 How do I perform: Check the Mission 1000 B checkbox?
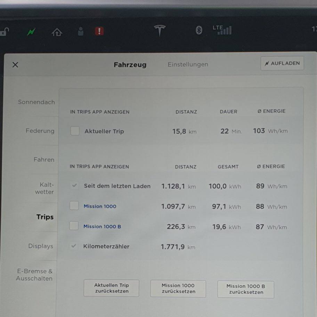(74, 226)
